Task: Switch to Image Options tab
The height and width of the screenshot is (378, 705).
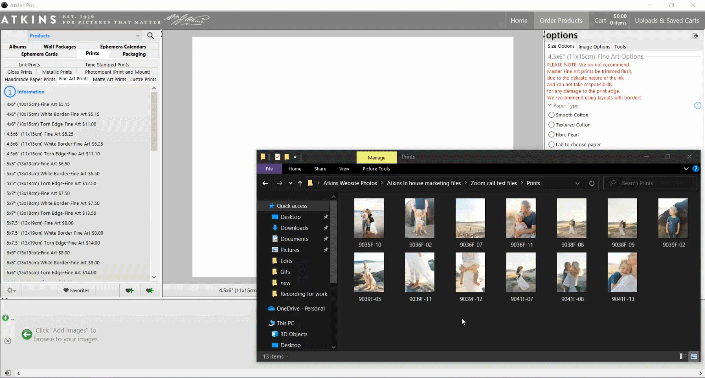Action: point(594,47)
